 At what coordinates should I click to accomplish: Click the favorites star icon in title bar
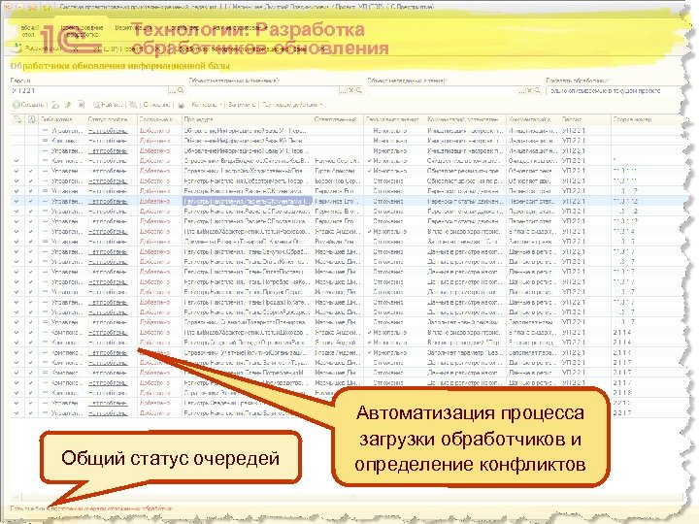coord(48,7)
